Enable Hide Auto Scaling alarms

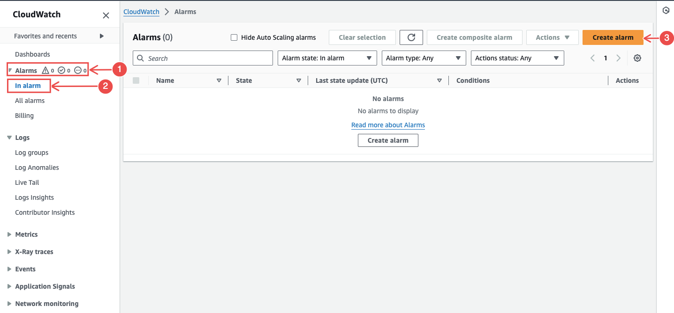[x=234, y=37]
